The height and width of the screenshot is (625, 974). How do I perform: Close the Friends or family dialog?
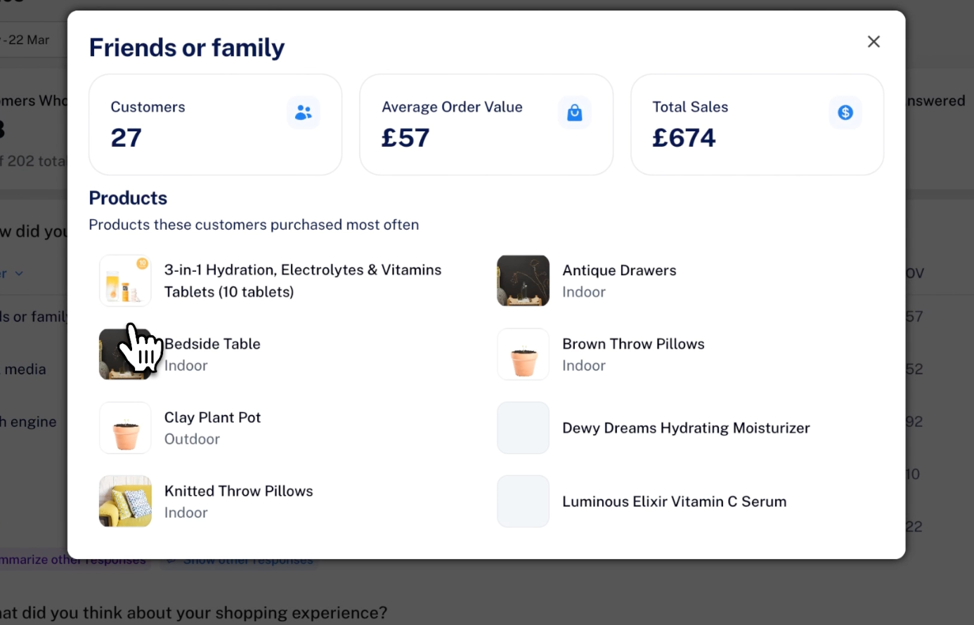[874, 41]
